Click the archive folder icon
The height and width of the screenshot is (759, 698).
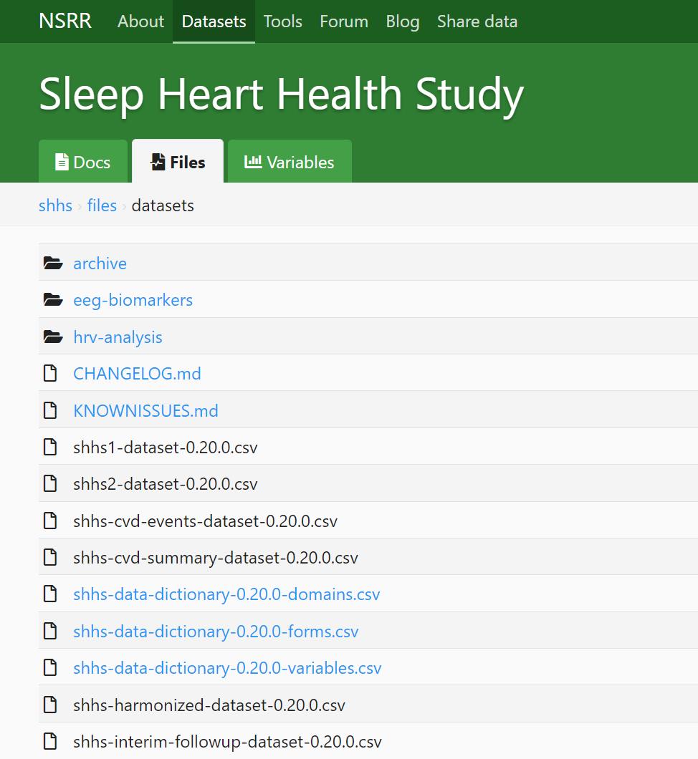click(52, 264)
